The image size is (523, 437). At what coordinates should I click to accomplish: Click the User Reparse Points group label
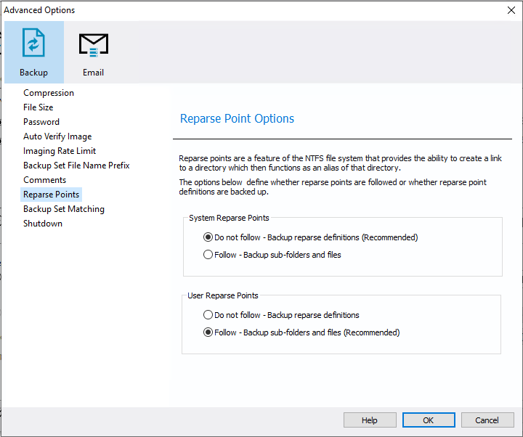(223, 295)
